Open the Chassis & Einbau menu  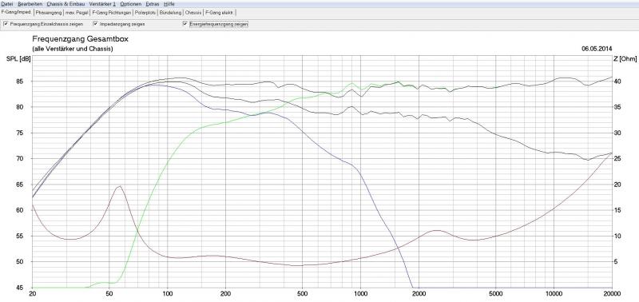(65, 4)
